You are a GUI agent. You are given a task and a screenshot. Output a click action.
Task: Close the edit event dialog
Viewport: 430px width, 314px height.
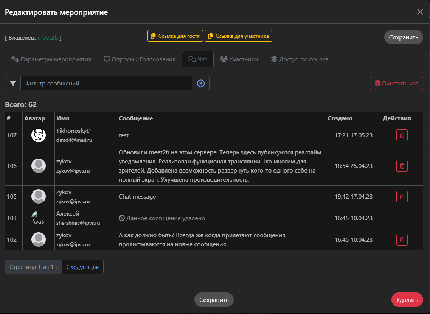click(x=420, y=12)
